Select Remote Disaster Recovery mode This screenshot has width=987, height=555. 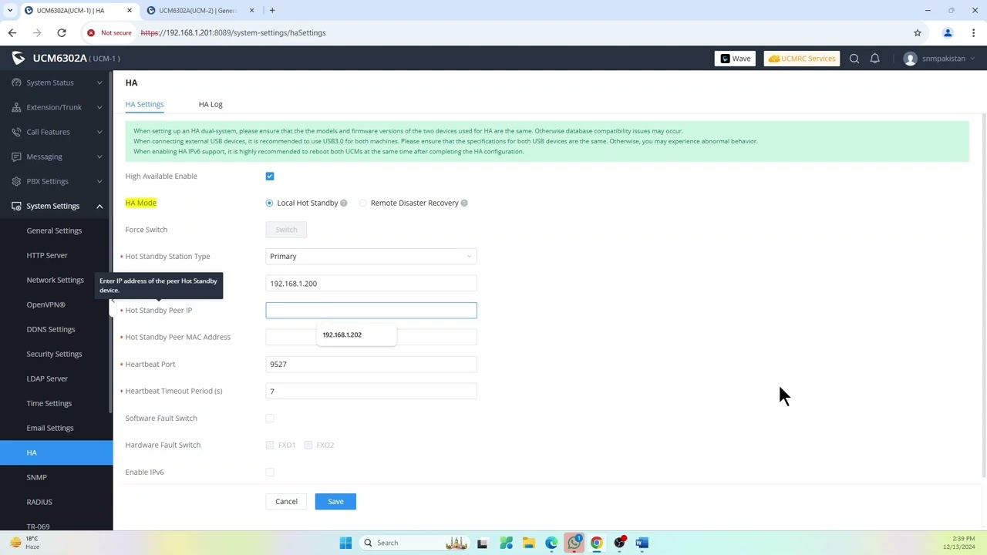click(x=363, y=203)
